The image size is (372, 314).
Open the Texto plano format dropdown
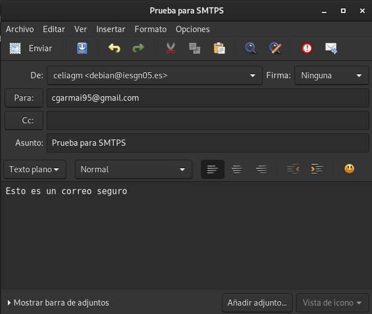point(34,169)
